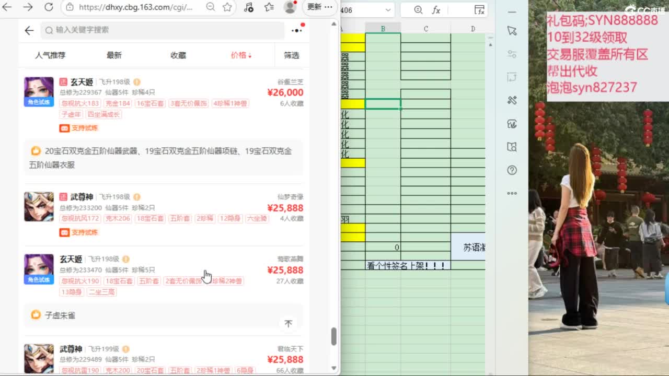Open the settings sliders icon in sidebar
Screen dimensions: 669x376
512,54
